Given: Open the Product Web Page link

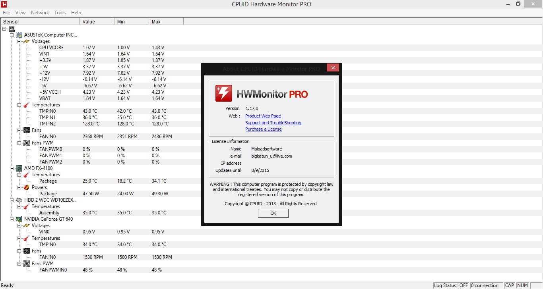Looking at the screenshot, I should (263, 116).
